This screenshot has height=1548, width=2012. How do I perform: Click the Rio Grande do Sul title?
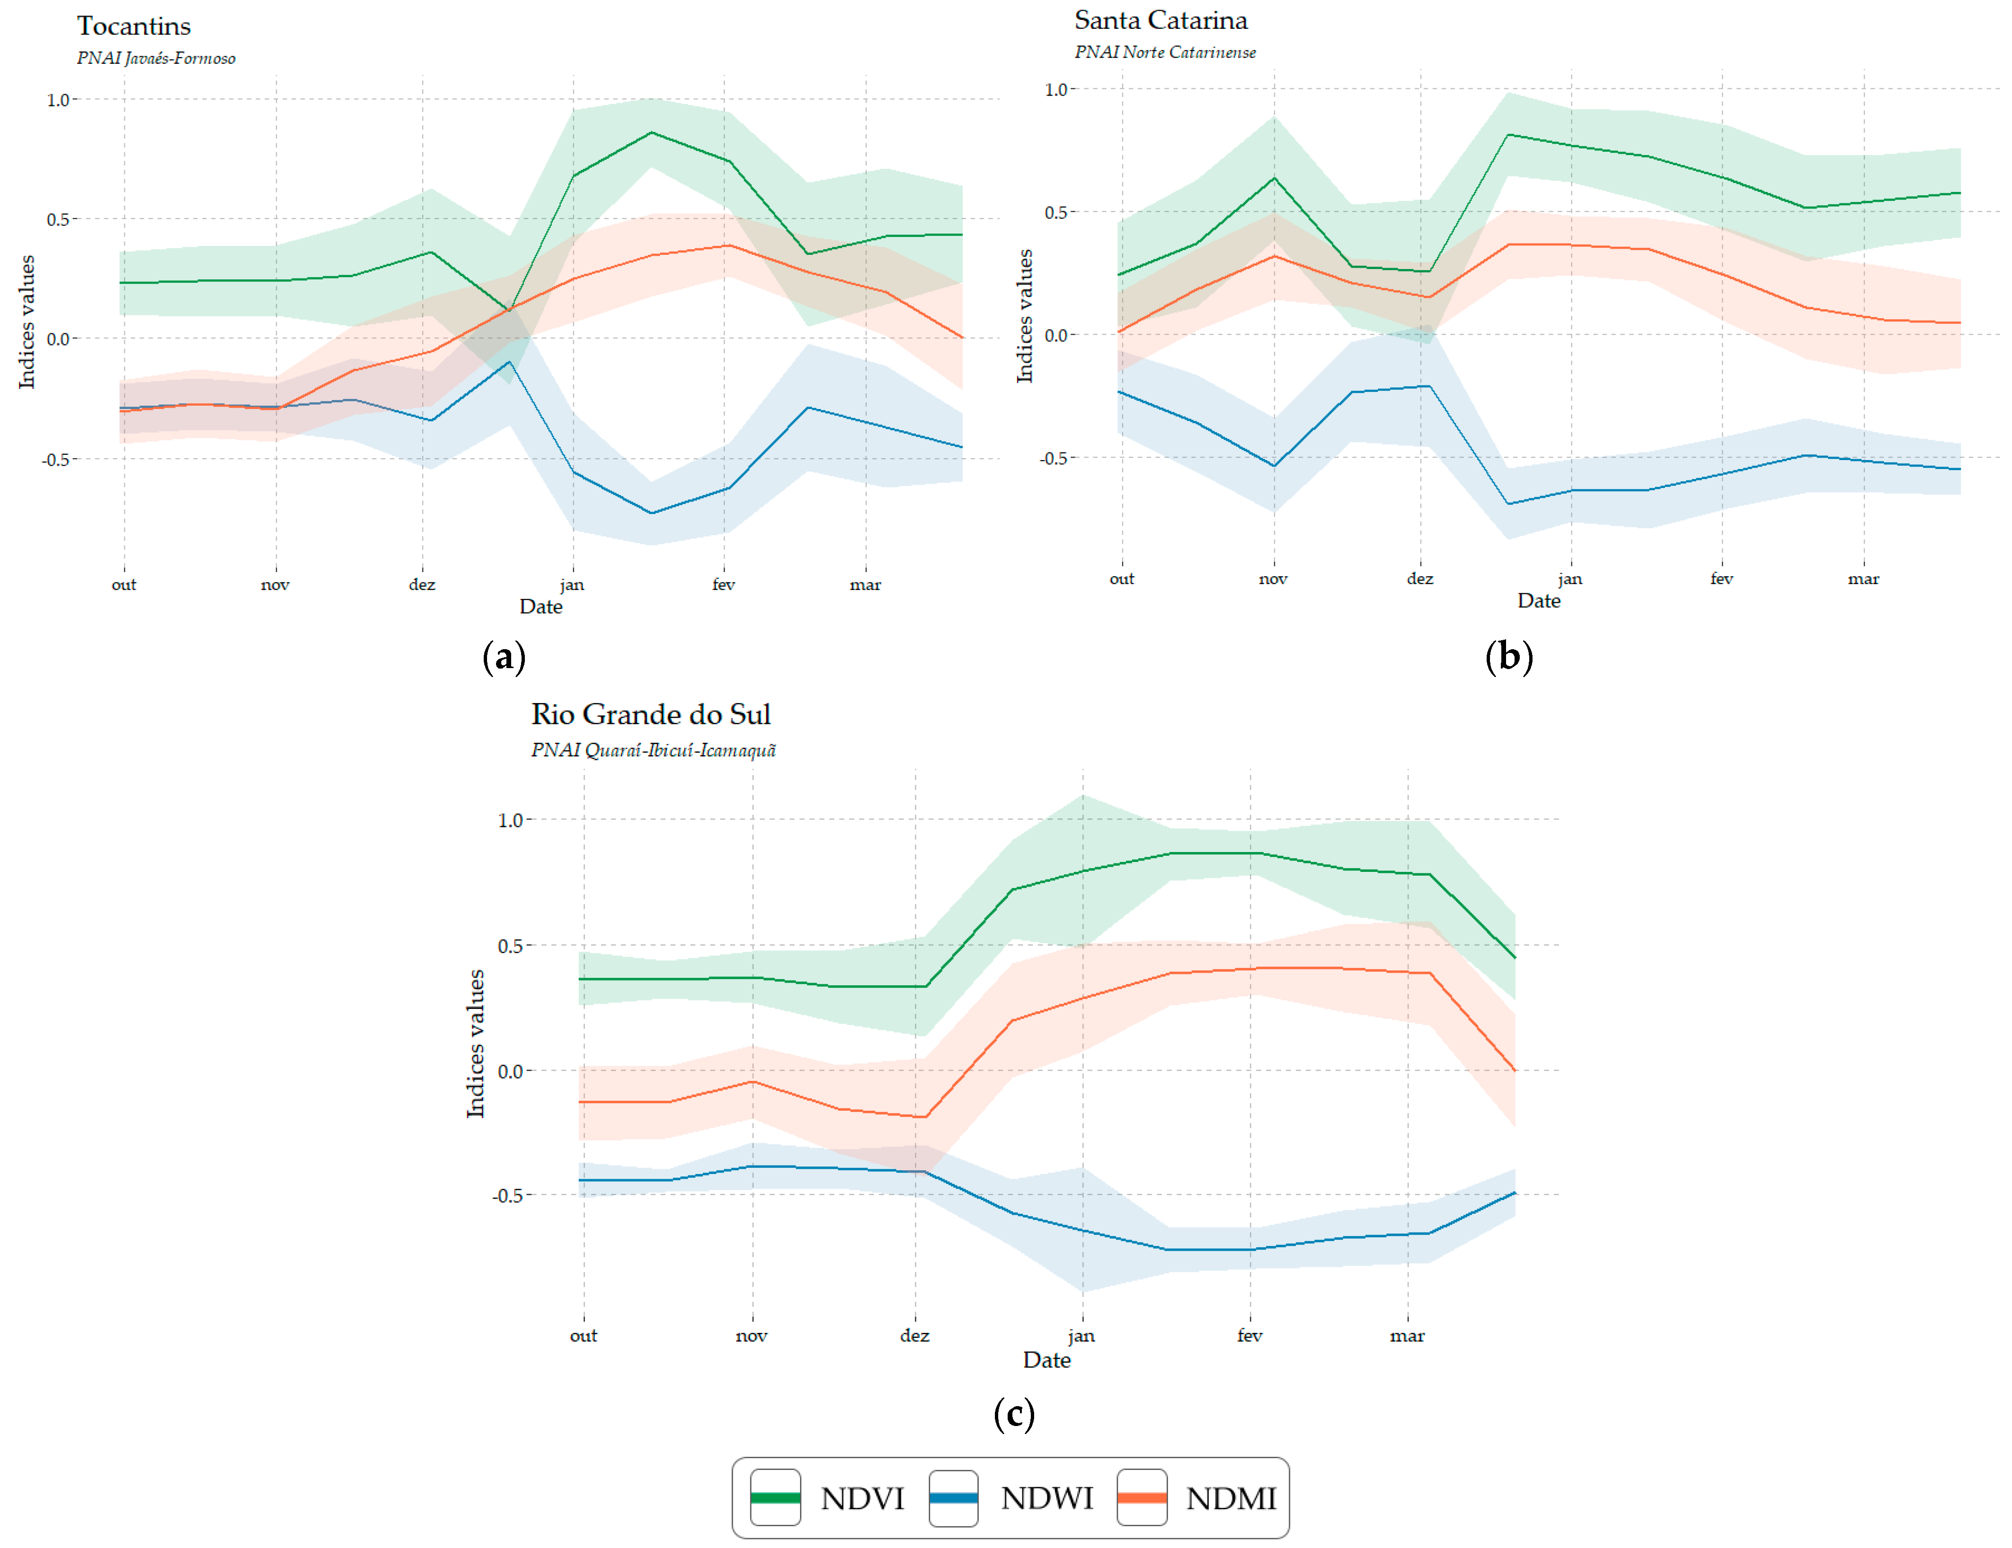(x=650, y=714)
